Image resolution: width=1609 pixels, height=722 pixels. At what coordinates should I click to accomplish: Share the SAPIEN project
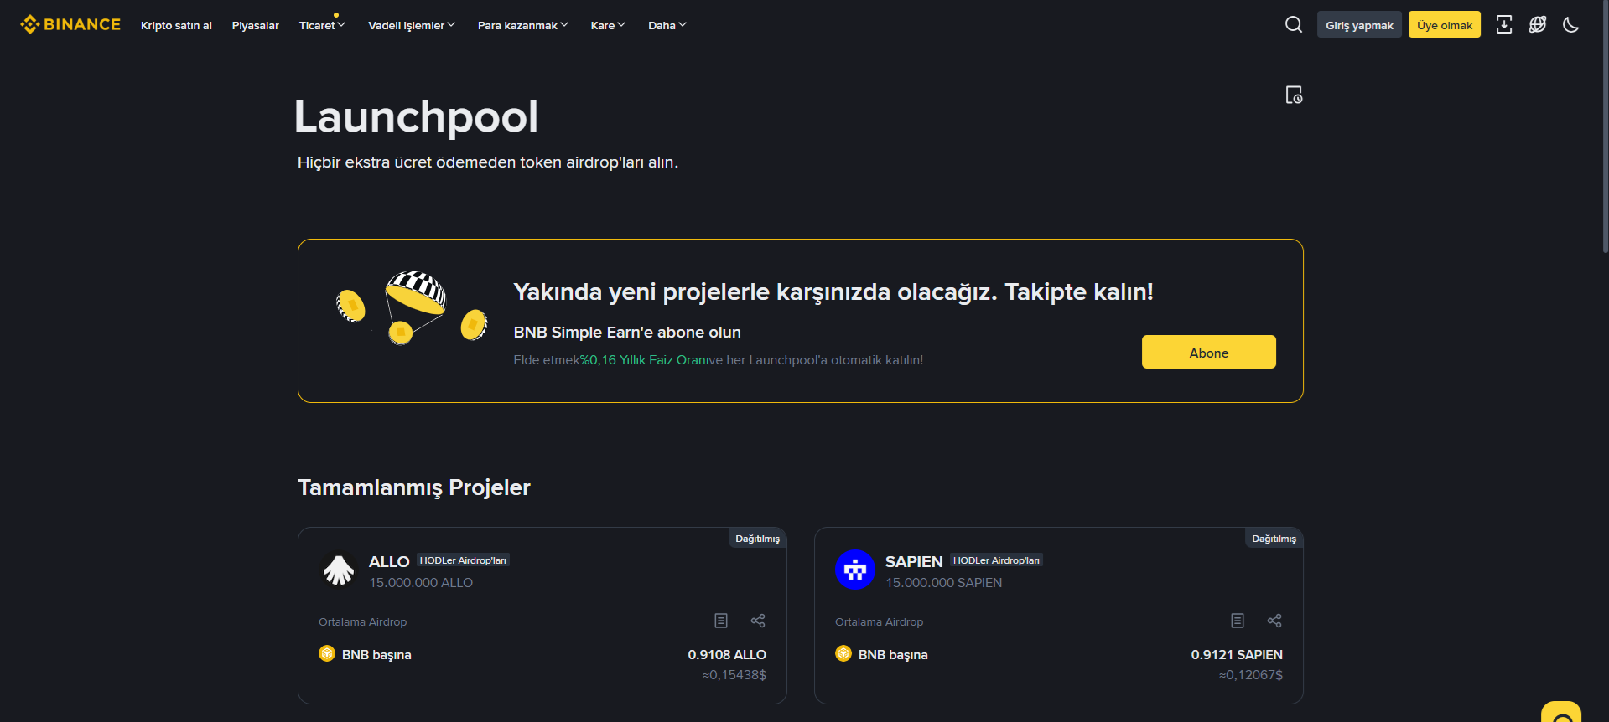(1274, 621)
